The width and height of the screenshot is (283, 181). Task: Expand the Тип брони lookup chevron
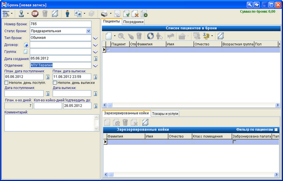click(95, 38)
